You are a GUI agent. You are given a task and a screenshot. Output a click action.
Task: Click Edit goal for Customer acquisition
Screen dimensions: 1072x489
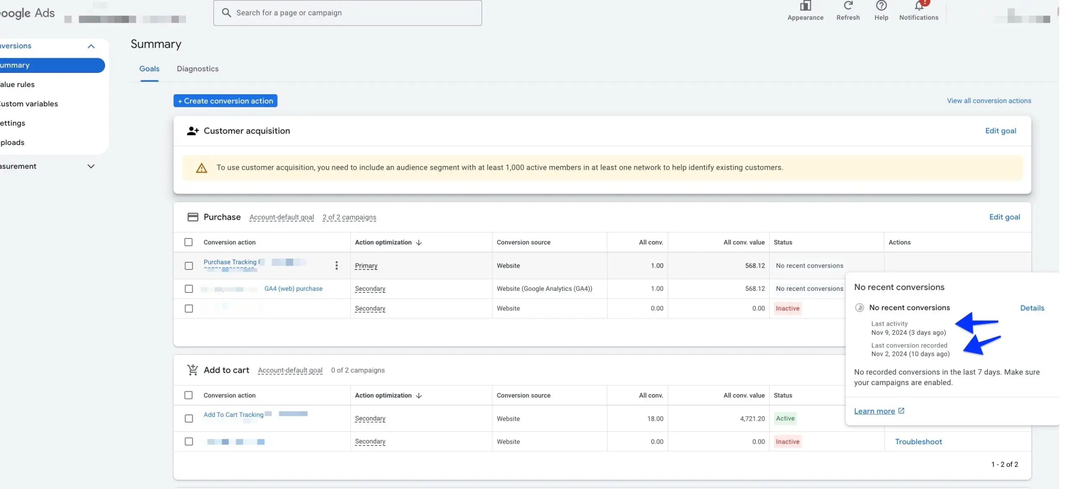[x=1000, y=131]
